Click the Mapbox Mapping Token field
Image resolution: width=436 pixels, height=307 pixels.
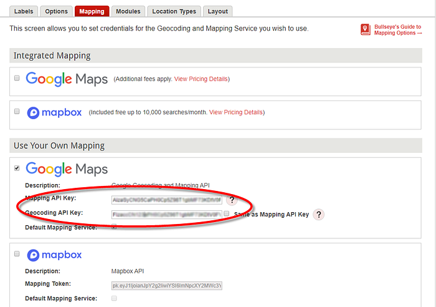point(167,286)
